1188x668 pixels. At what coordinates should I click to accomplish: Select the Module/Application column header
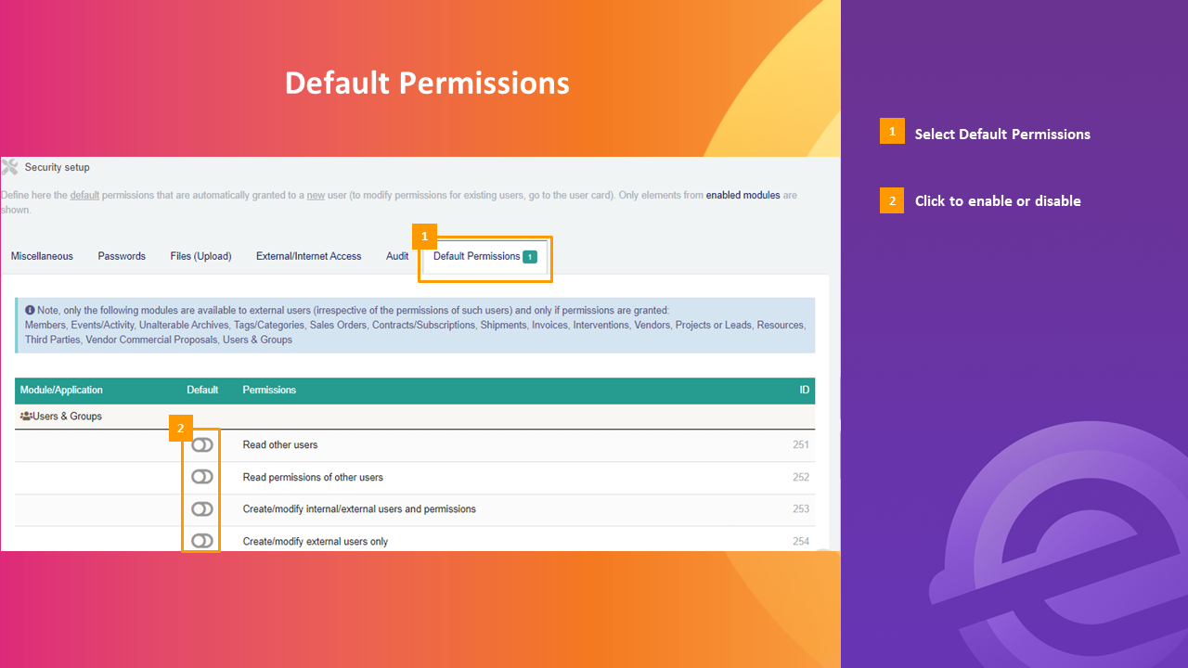click(61, 390)
